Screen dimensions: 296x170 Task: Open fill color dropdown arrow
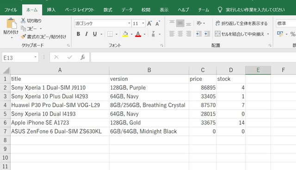131,34
